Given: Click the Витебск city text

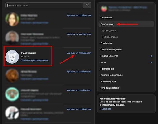Looking at the screenshot, I should pos(25,57).
